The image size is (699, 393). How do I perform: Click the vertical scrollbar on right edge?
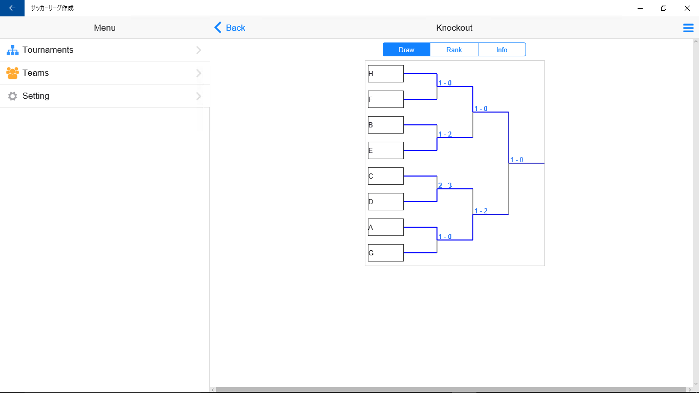(x=695, y=205)
